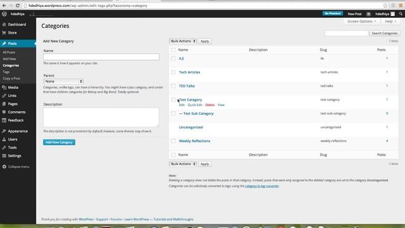Click the Go Premium button
The image size is (405, 228).
(332, 13)
